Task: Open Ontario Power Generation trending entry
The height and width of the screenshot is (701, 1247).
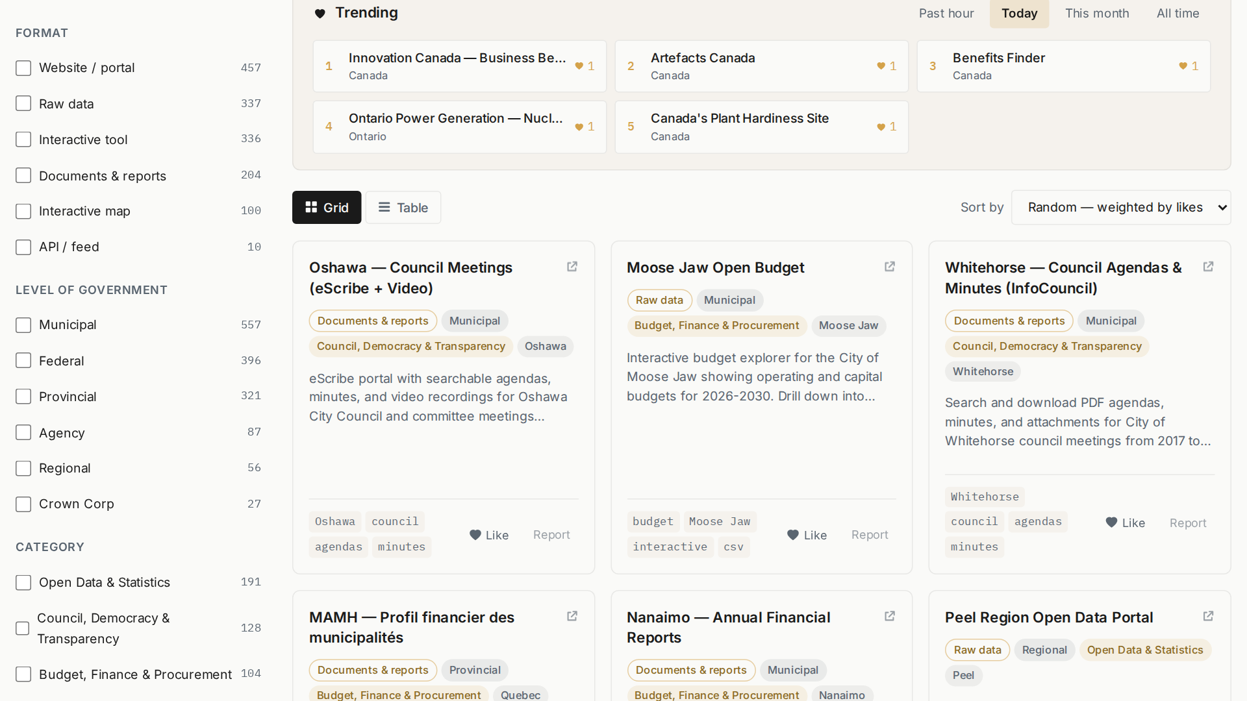Action: 459,127
